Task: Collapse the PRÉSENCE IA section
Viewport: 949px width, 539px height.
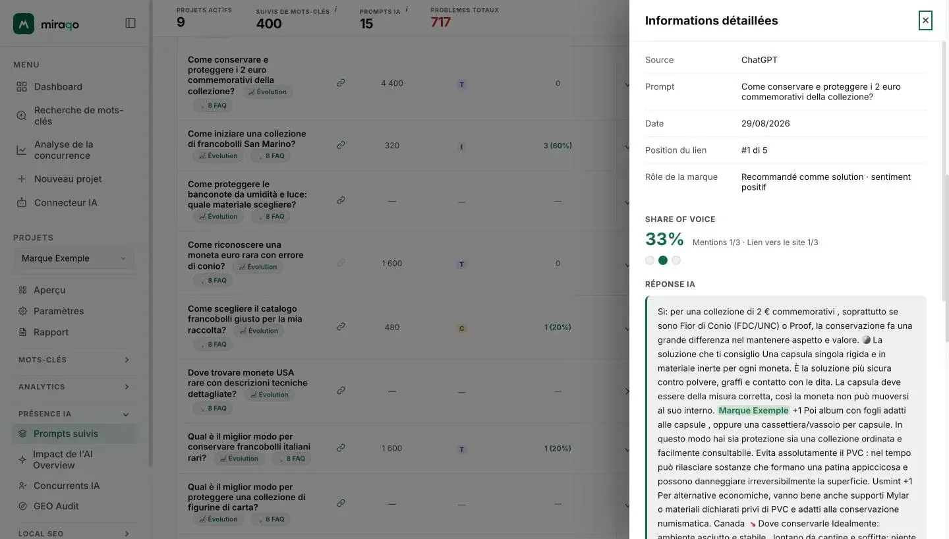Action: point(74,414)
